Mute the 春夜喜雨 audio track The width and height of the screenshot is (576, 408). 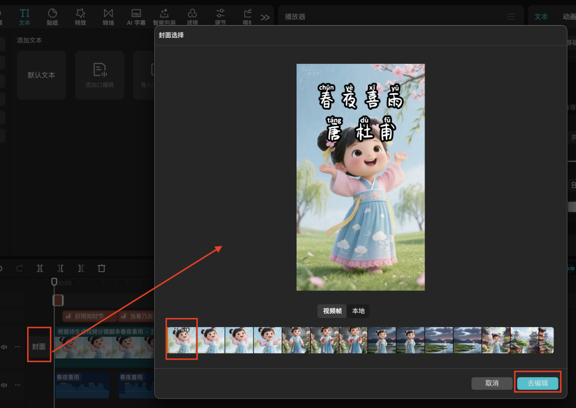[x=4, y=385]
